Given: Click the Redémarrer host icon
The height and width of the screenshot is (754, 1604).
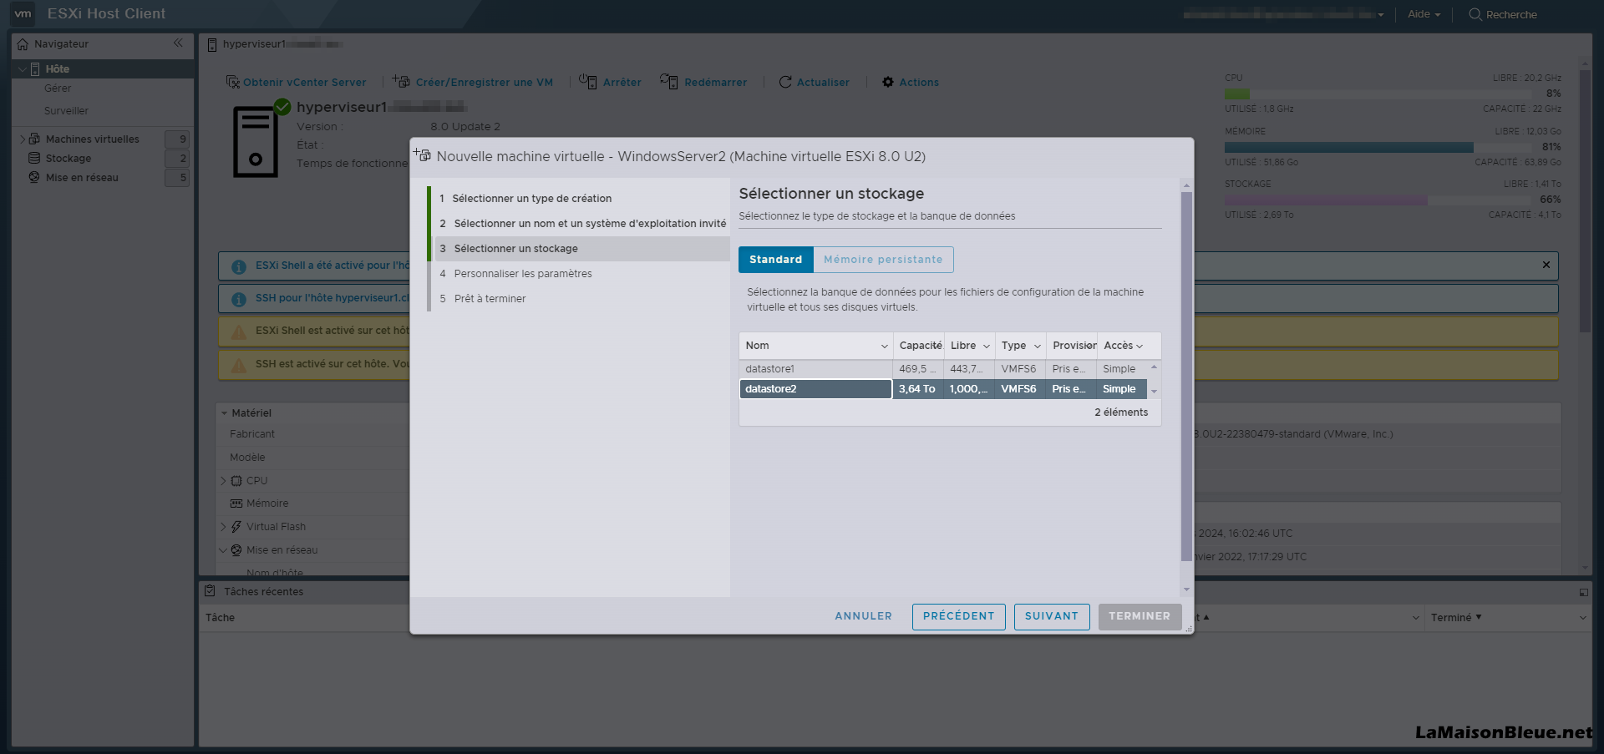Looking at the screenshot, I should pyautogui.click(x=668, y=81).
